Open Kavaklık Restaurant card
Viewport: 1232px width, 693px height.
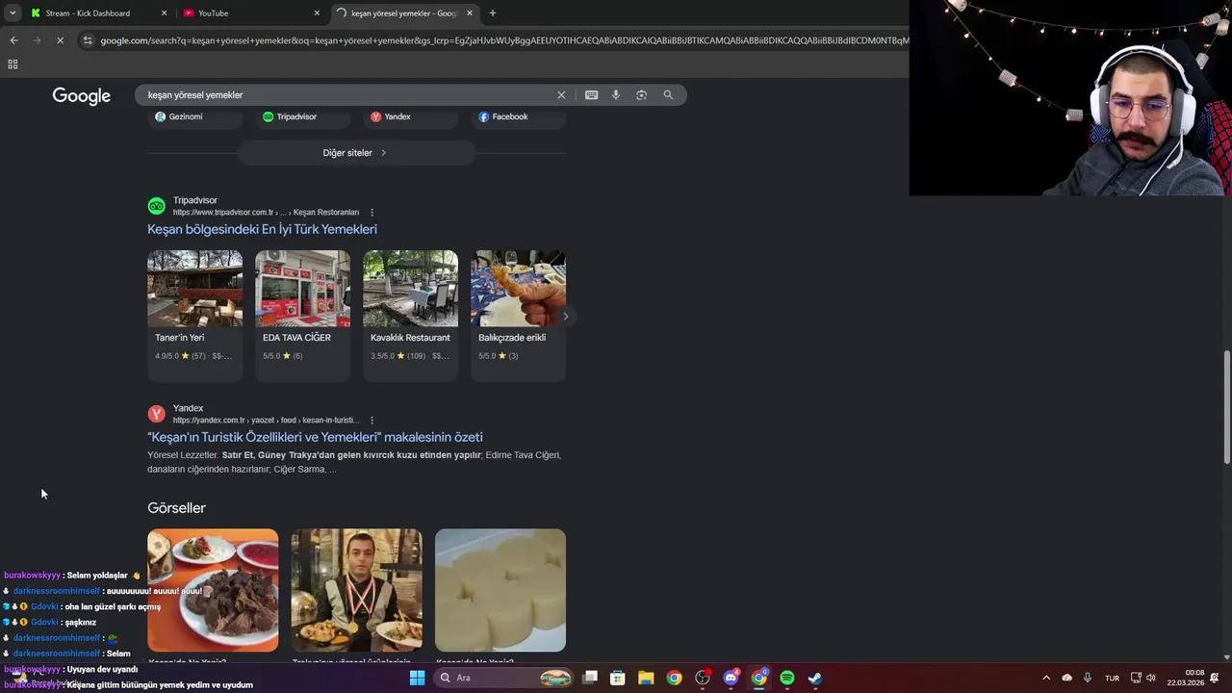(x=410, y=316)
